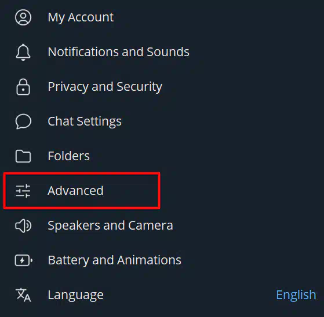Click the Folders folder icon
Screen dimensions: 324x317
23,156
